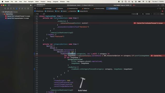Toggle case sensitive Aa search option

pyautogui.click(x=143, y=14)
